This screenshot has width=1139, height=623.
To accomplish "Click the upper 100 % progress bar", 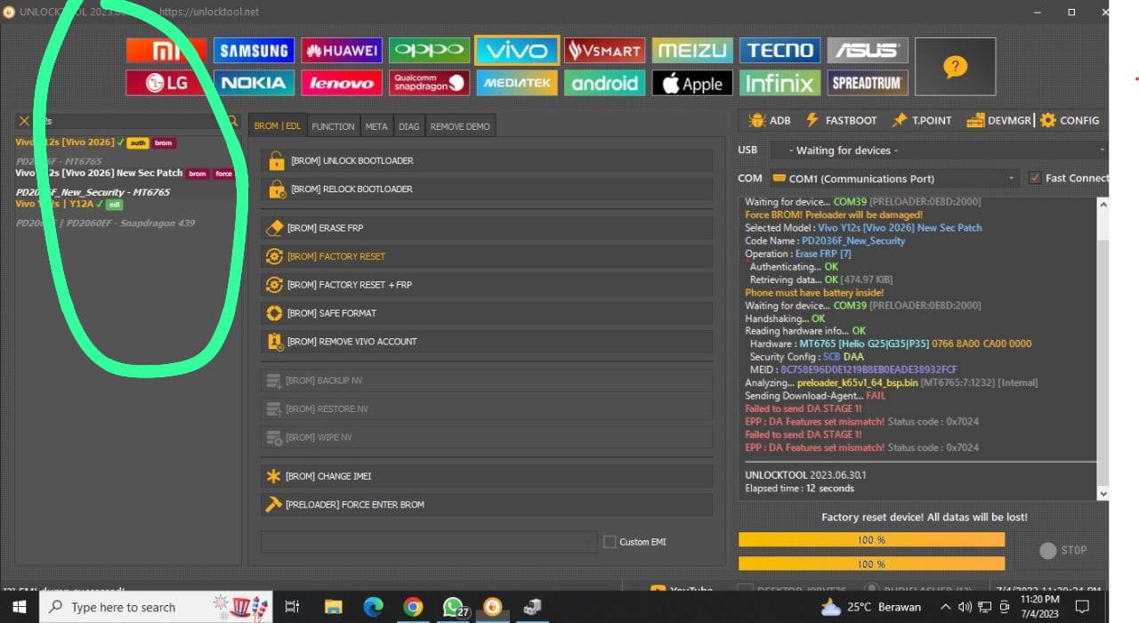I will [871, 540].
